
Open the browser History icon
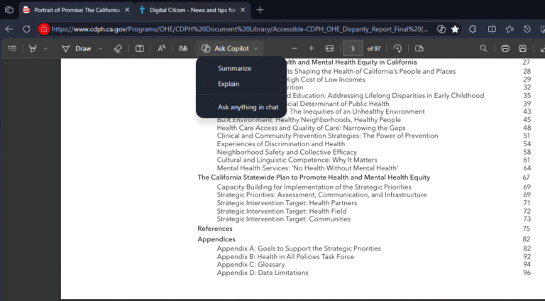(x=527, y=29)
